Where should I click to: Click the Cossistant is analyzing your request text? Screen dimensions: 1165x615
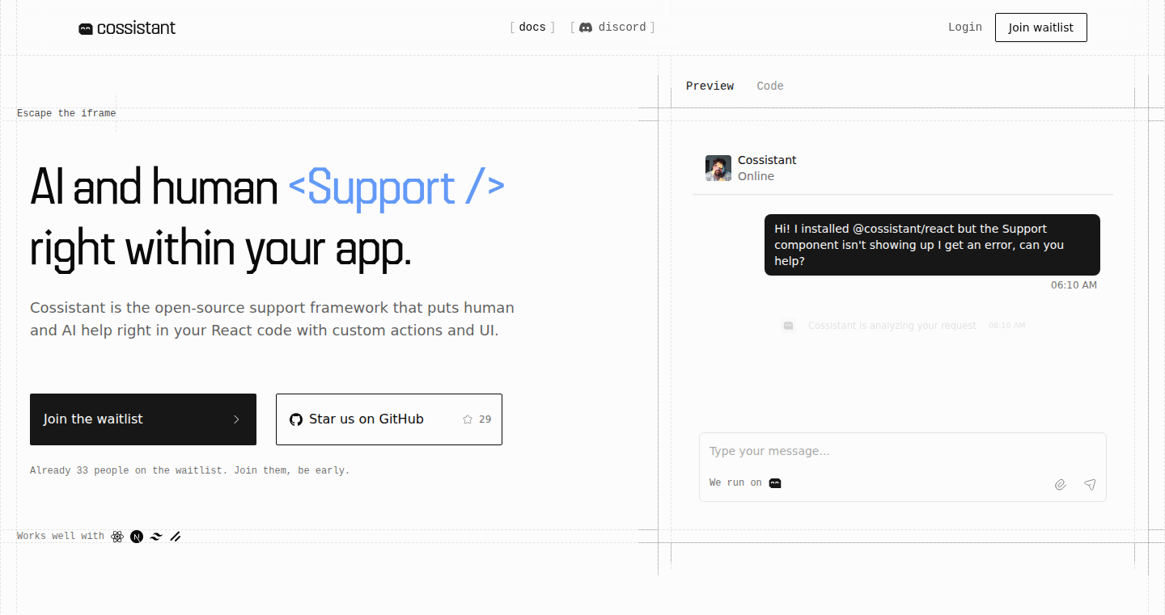click(892, 326)
